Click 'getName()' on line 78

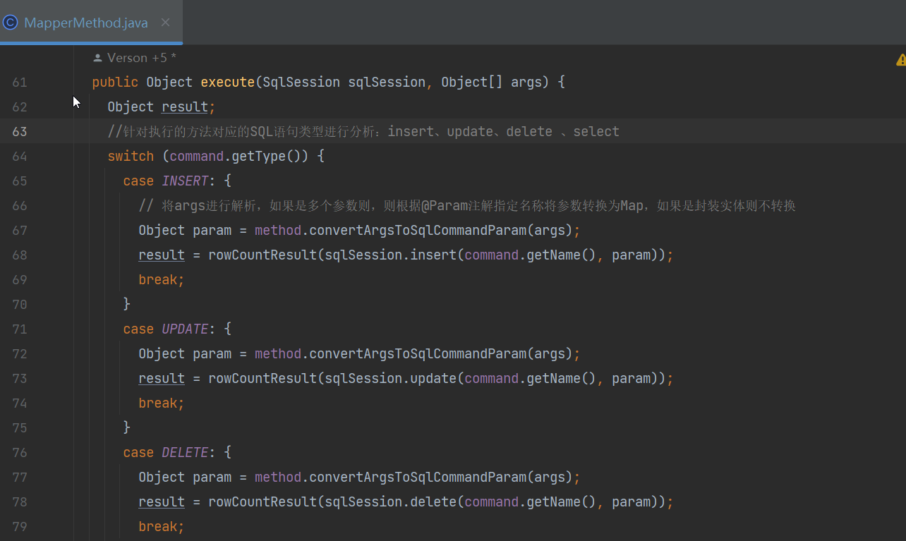[562, 502]
